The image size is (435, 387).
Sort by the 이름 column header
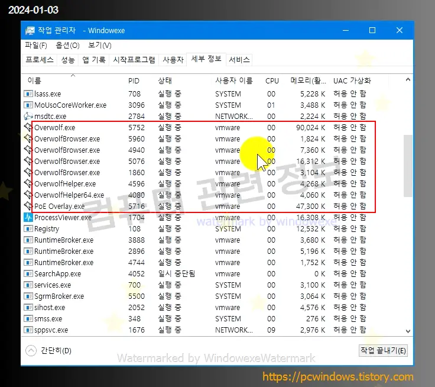click(x=34, y=81)
